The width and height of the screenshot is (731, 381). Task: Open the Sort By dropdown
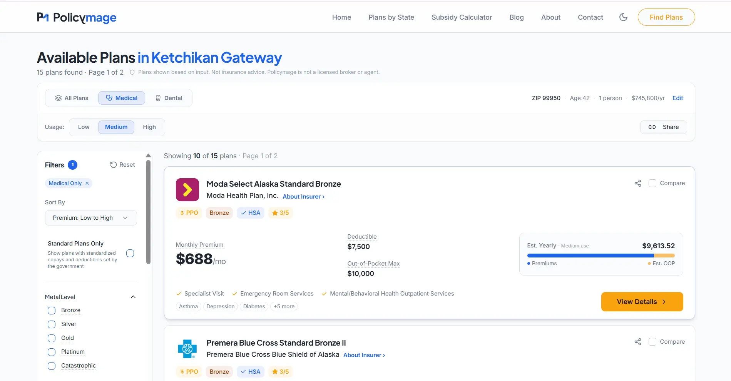[91, 218]
